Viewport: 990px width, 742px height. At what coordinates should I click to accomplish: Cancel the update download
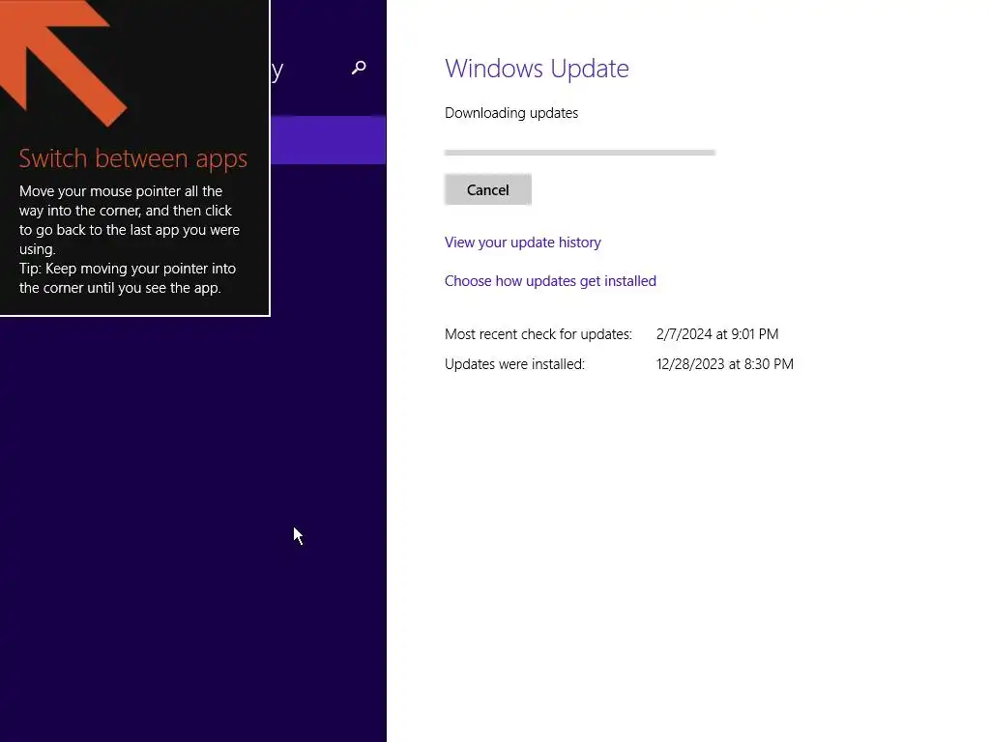pyautogui.click(x=488, y=190)
